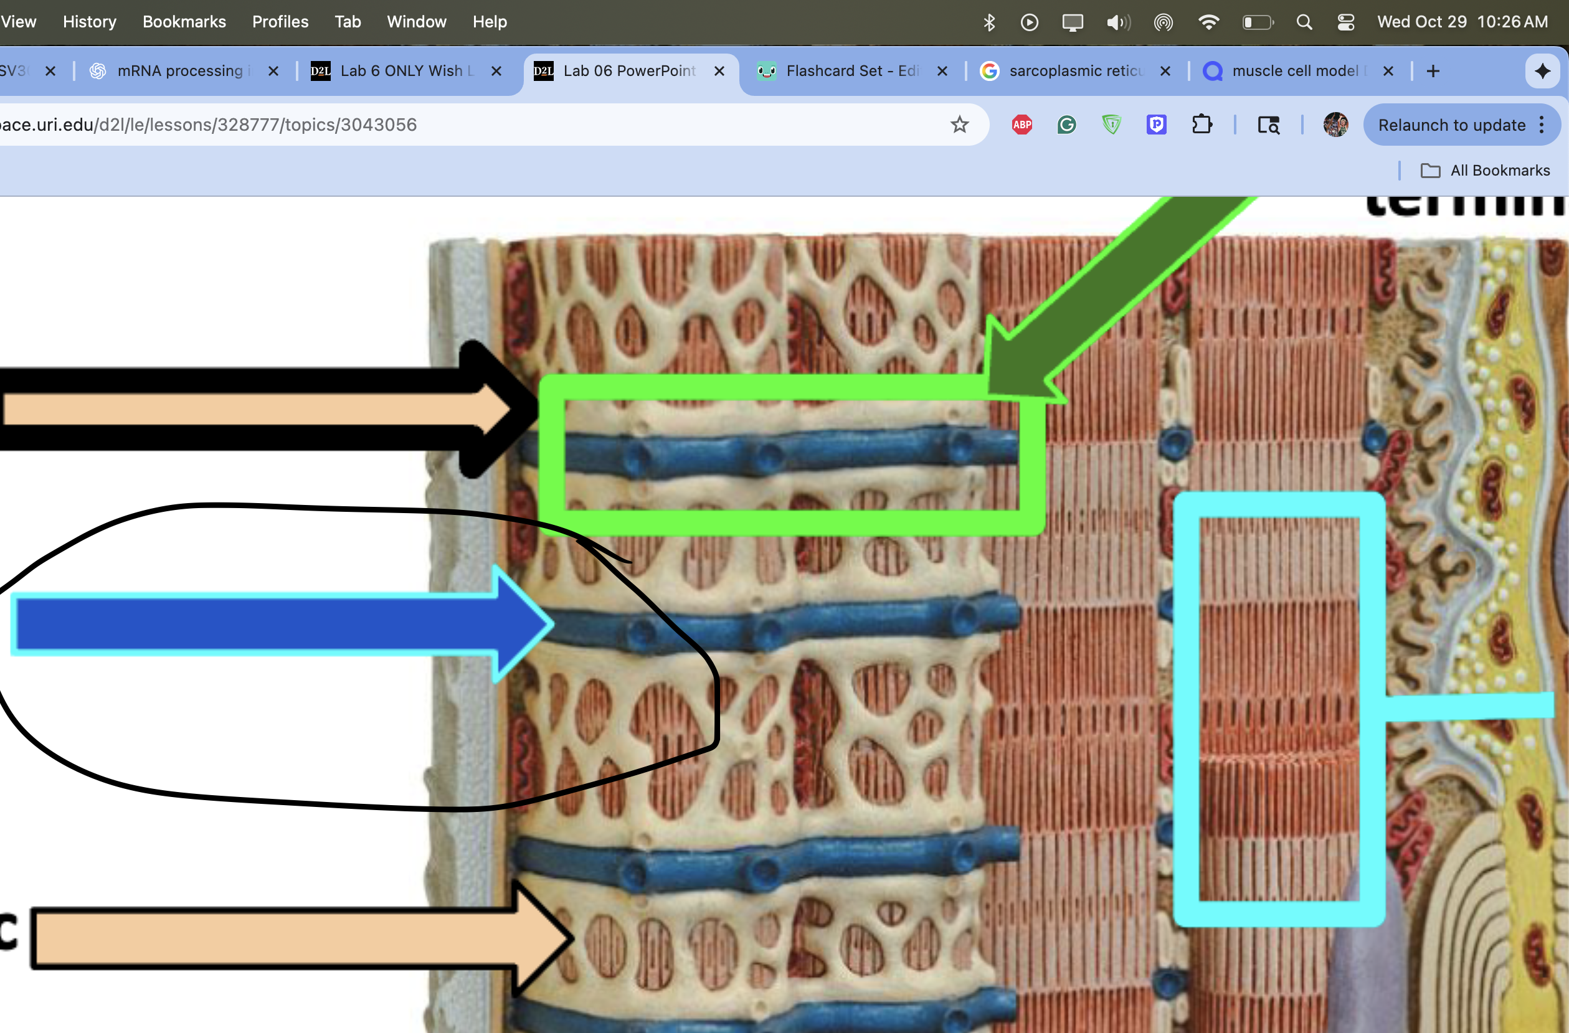Click the side search panel icon
Image resolution: width=1569 pixels, height=1033 pixels.
(1268, 125)
